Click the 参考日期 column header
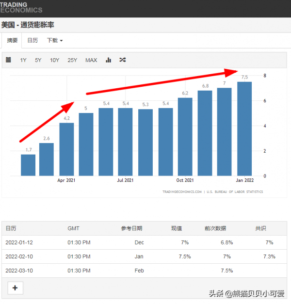Image resolution: width=291 pixels, height=304 pixels. coord(132,228)
